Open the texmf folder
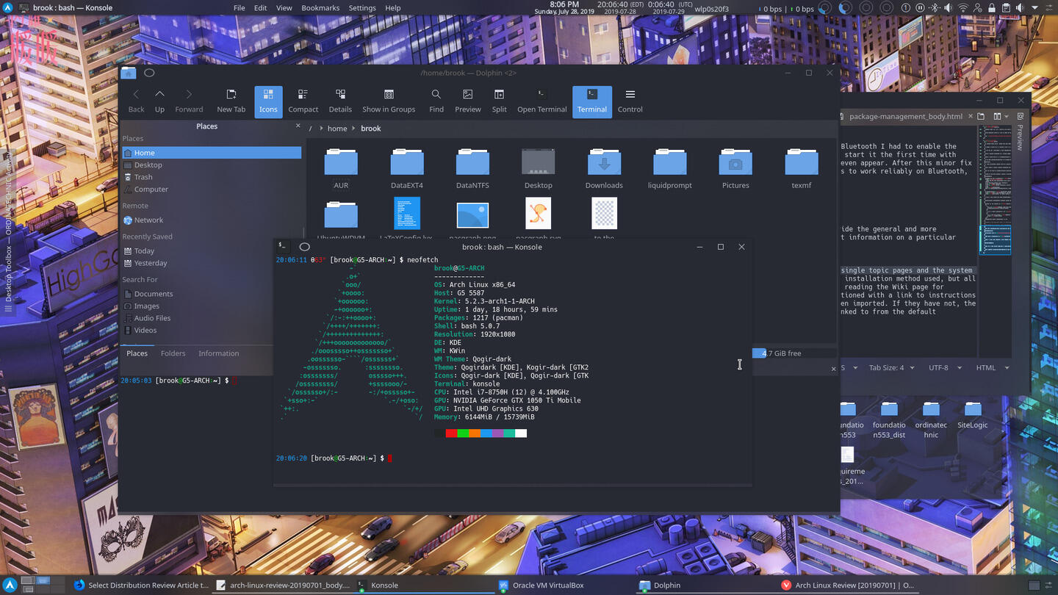 click(x=802, y=168)
